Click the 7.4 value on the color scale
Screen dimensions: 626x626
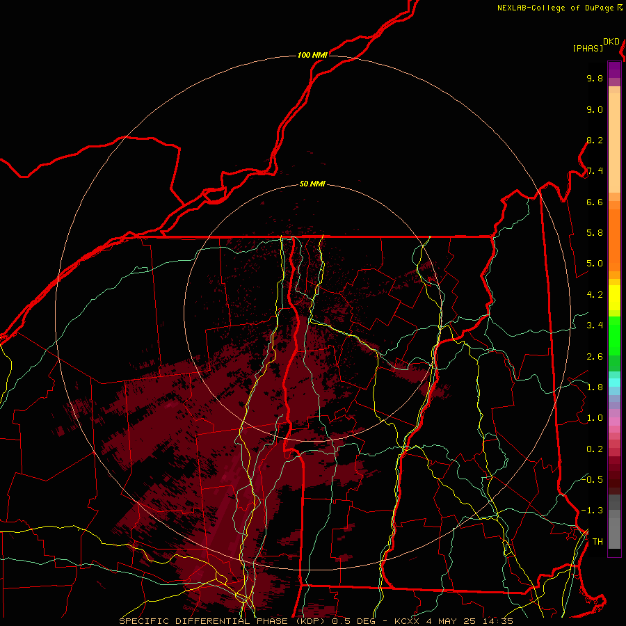pos(595,171)
